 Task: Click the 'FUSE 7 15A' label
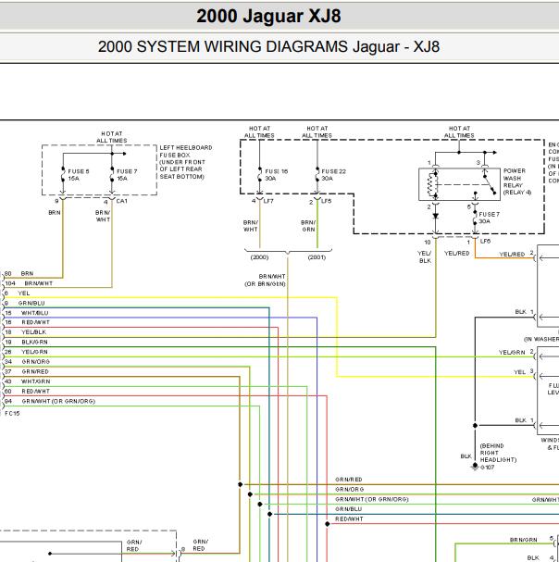[x=127, y=175]
